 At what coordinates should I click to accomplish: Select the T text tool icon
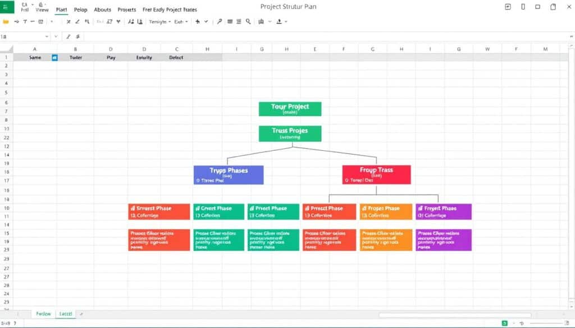(25, 22)
